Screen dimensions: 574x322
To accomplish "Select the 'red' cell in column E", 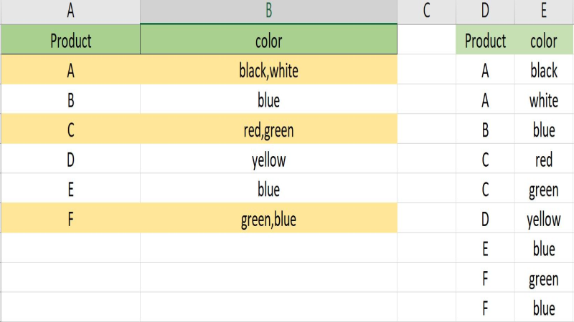I will point(544,158).
